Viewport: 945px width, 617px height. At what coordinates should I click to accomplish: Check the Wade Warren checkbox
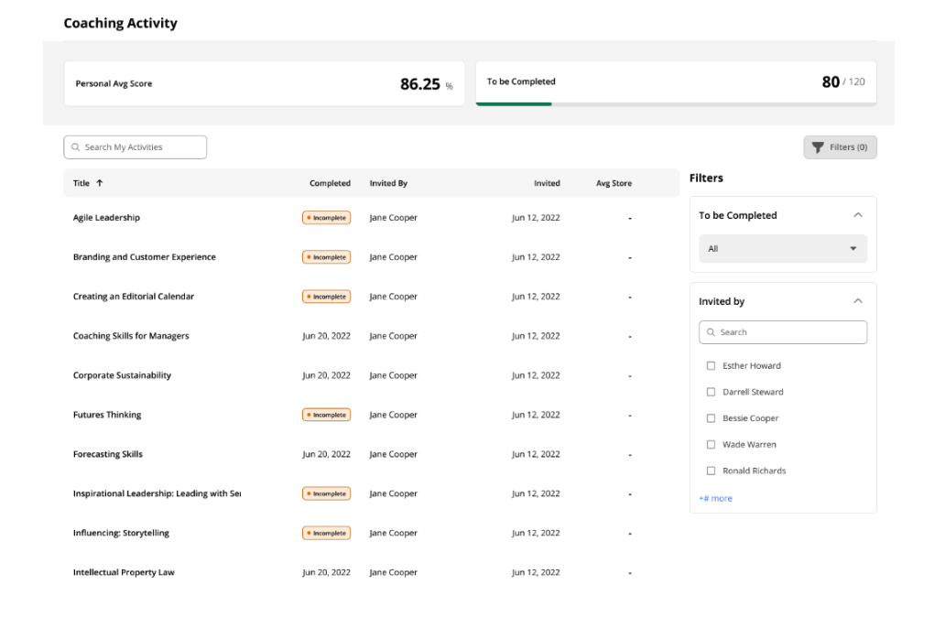[711, 444]
